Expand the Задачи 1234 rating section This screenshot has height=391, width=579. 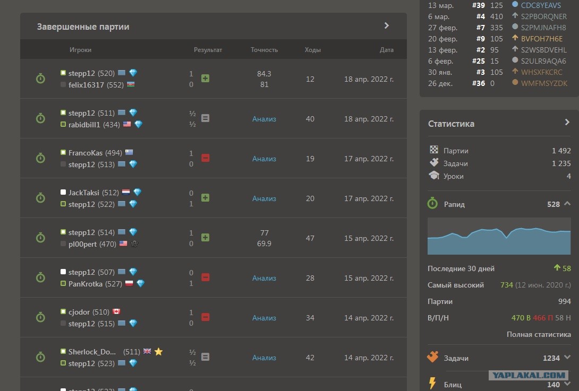(567, 357)
